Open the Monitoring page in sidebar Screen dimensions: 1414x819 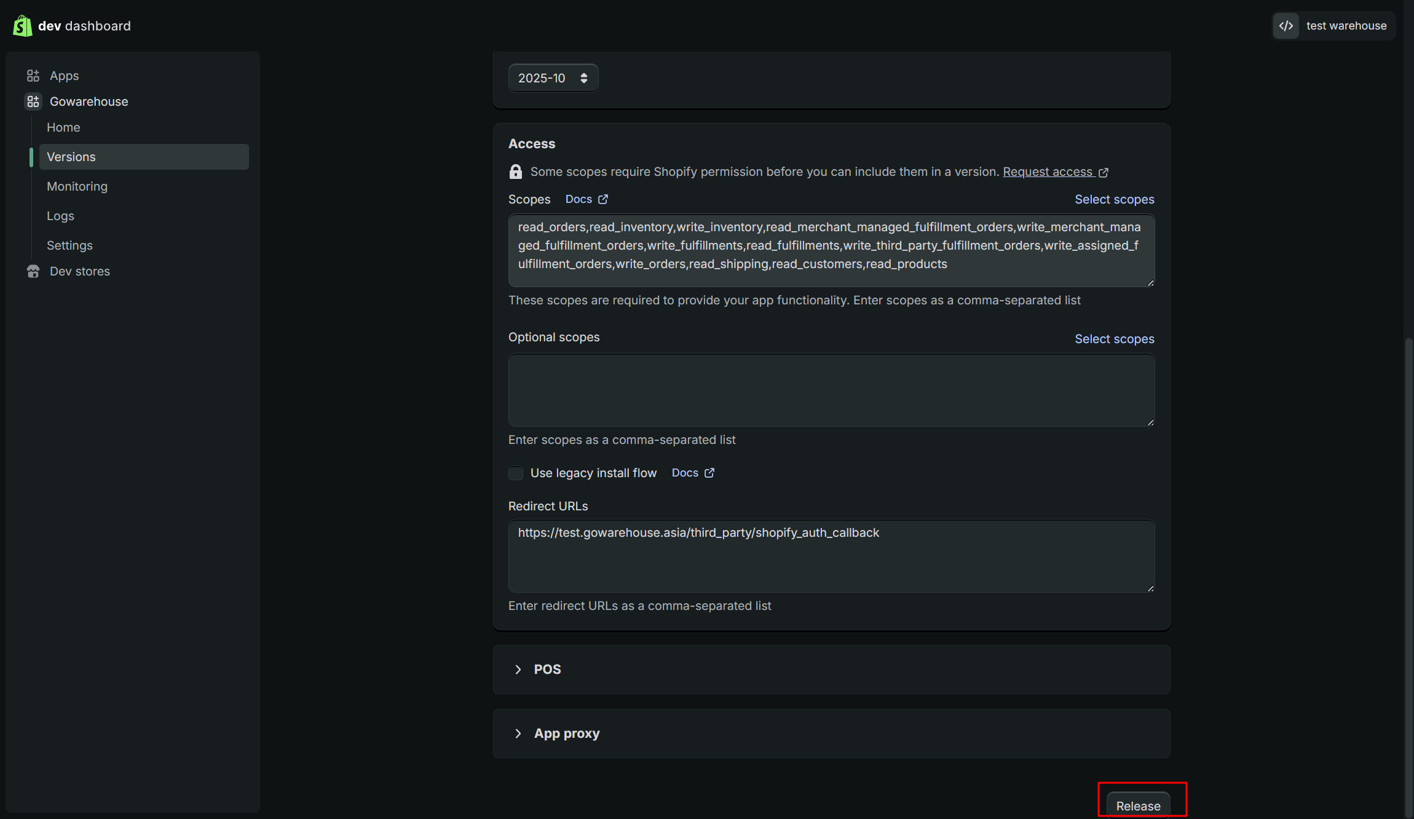[x=77, y=186]
